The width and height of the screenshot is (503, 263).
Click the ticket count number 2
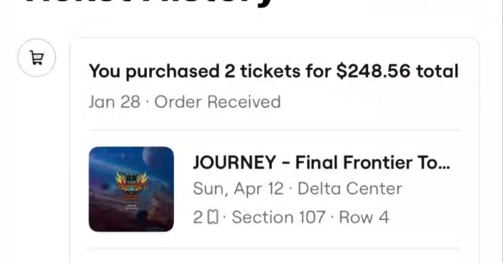pos(198,217)
